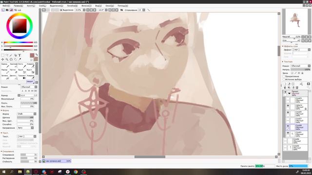Screen dimensions: 312x175
Task: Choose the Градиент tool preset
Action: click(22, 77)
